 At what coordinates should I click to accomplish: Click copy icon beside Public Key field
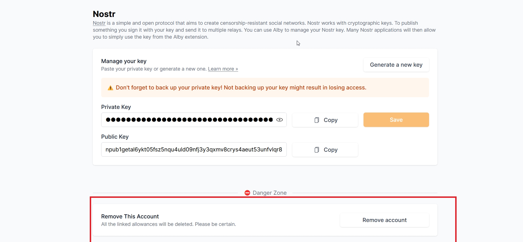point(317,150)
